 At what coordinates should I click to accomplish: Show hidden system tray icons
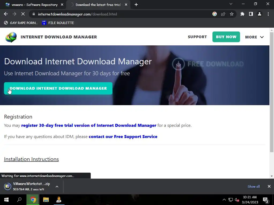[224, 200]
